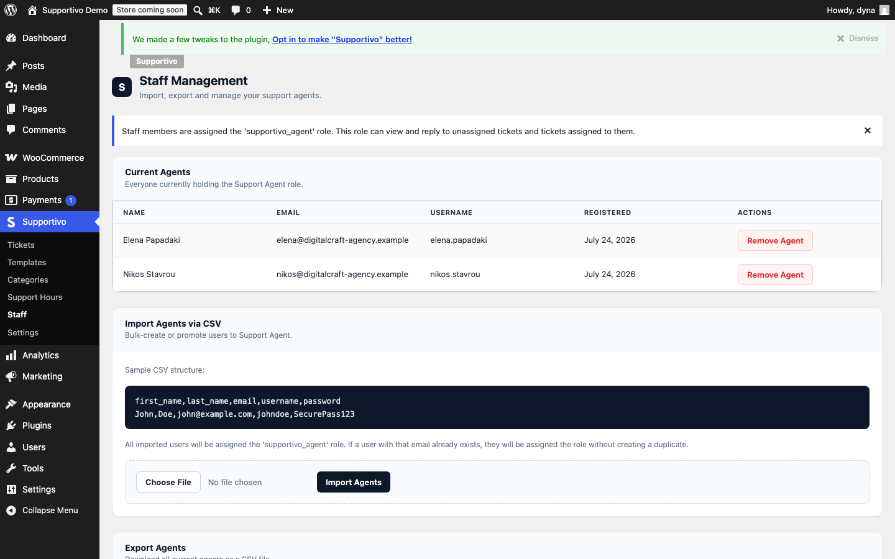895x559 pixels.
Task: Open the search magnifier in admin bar
Action: 198,10
